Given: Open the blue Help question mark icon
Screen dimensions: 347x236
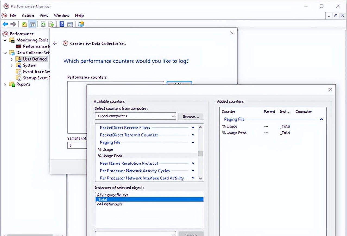Looking at the screenshot, I should [x=62, y=24].
